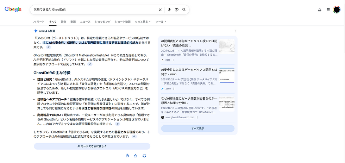Click the AI overview sparkle icon
The image size is (345, 163).
point(36,31)
